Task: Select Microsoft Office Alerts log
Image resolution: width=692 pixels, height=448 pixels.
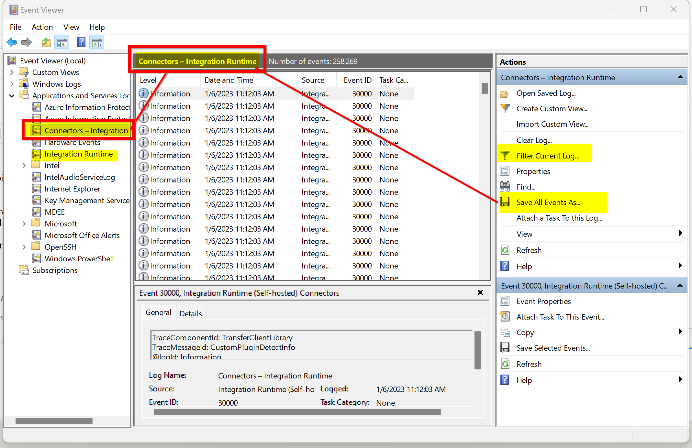Action: click(x=82, y=235)
